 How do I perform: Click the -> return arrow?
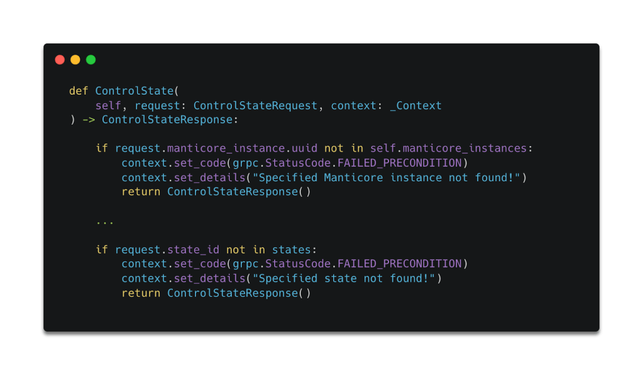[x=89, y=119]
